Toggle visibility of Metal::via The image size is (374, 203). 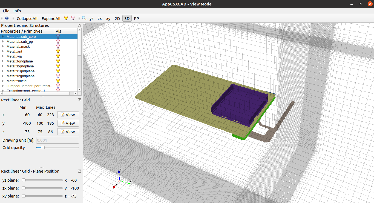(58, 56)
